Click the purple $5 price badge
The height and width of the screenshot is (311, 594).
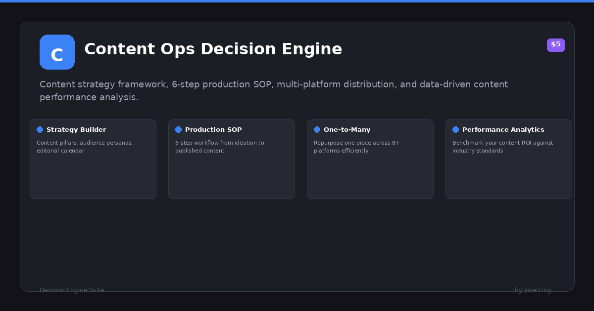click(x=556, y=45)
